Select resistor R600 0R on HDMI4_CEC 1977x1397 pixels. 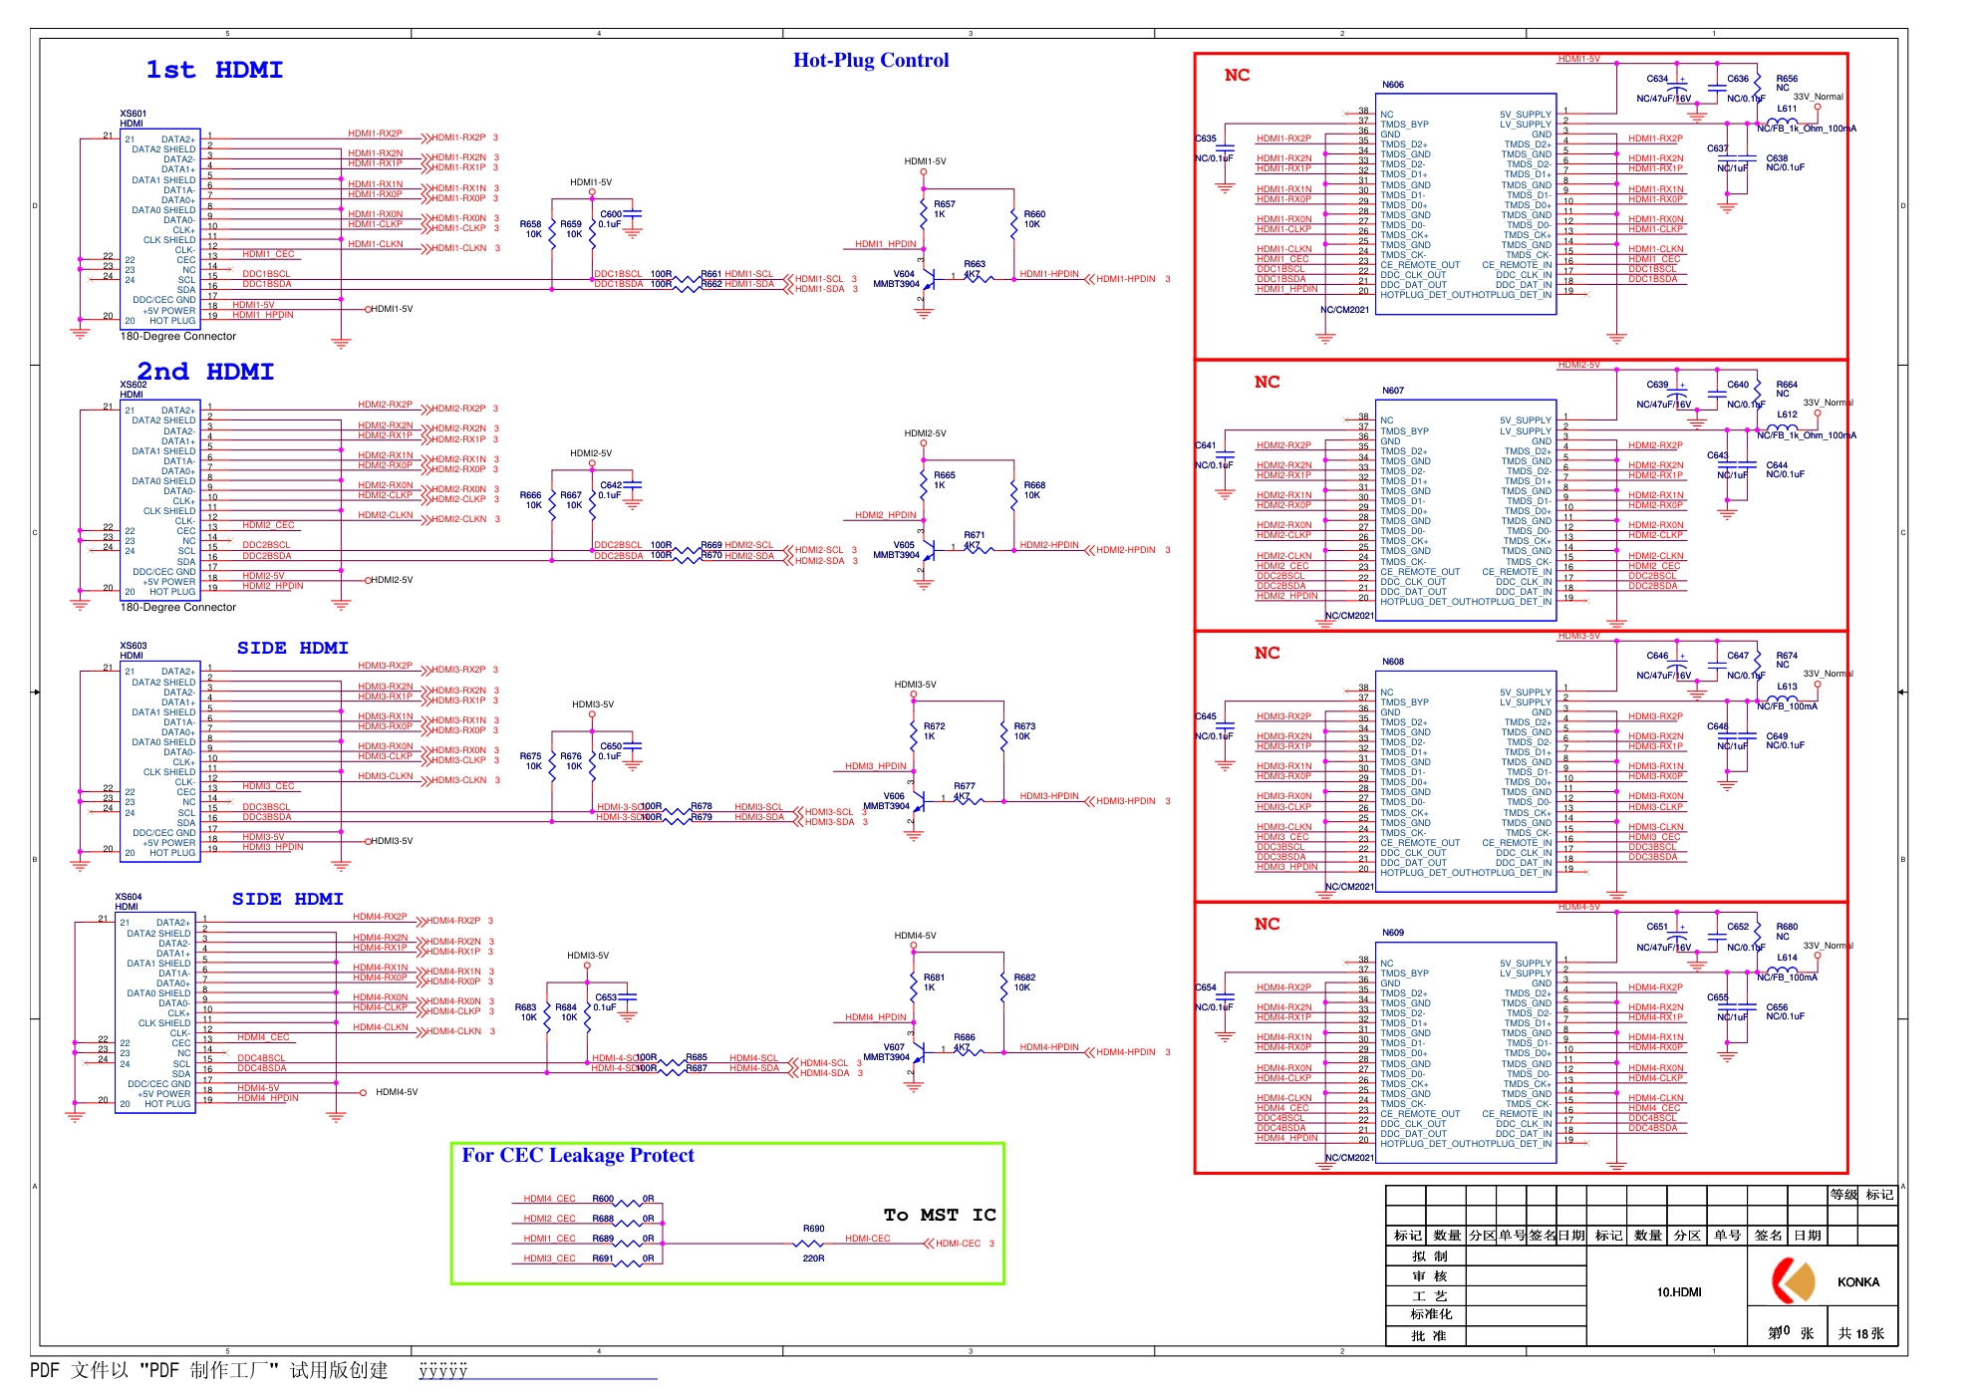tap(627, 1204)
